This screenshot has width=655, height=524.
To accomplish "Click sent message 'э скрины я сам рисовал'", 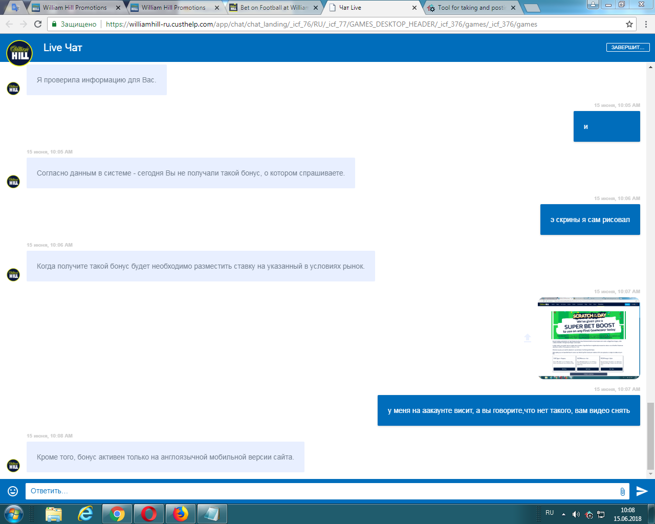I will [590, 220].
